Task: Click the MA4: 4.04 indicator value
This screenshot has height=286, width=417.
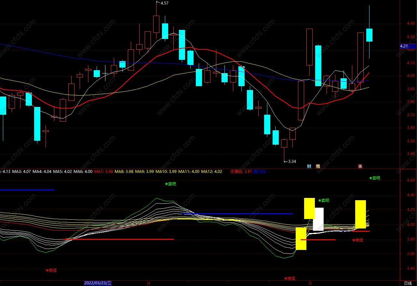Action: point(43,171)
